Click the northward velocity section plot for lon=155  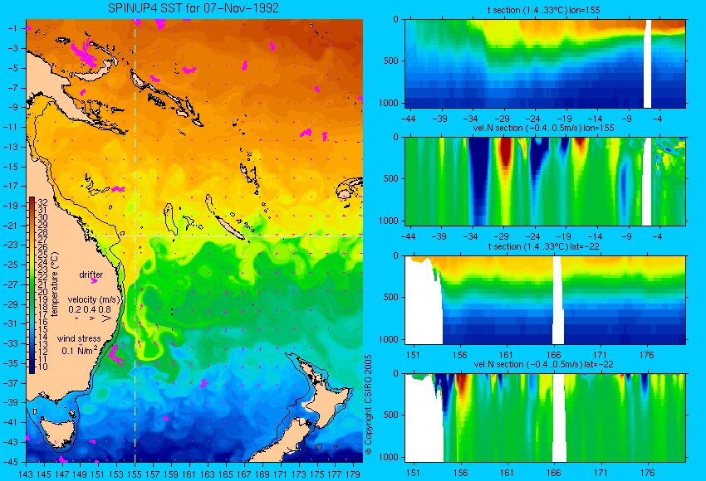[545, 181]
